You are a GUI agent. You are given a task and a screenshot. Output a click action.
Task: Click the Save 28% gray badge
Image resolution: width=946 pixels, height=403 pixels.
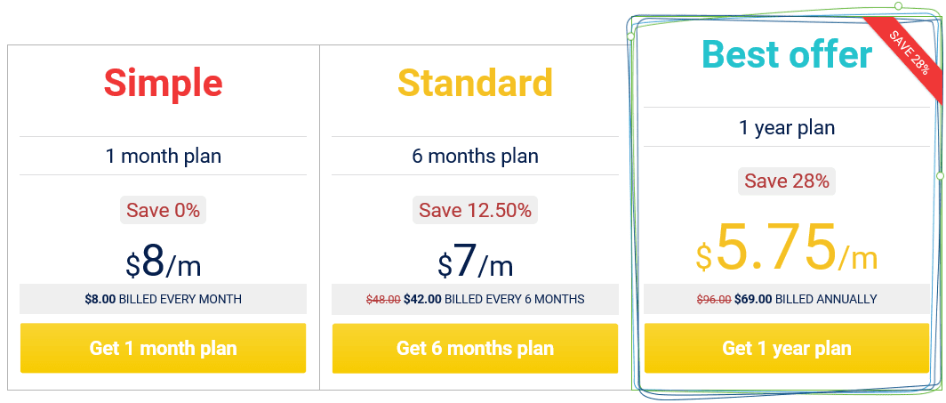pyautogui.click(x=787, y=181)
